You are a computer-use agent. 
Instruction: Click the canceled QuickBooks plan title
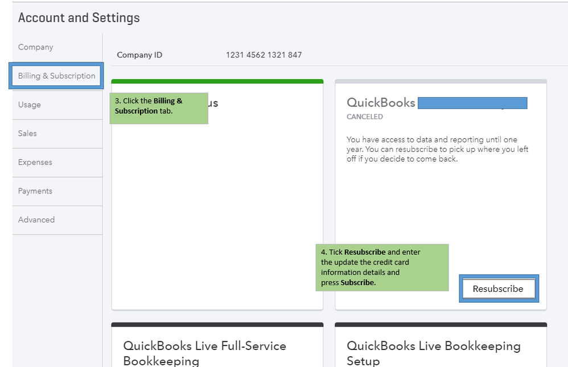[381, 103]
